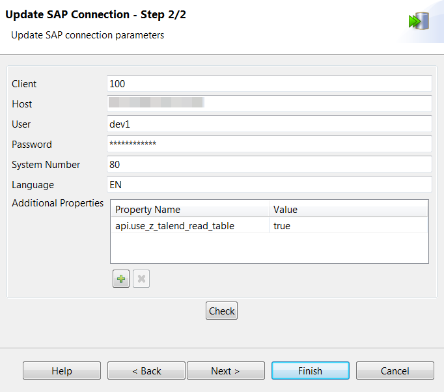Click empty space below the property row

pyautogui.click(x=269, y=248)
